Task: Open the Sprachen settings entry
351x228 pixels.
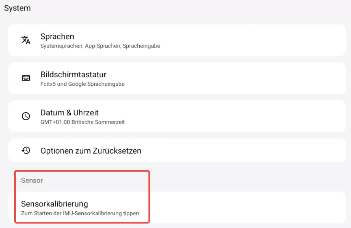Action: [x=57, y=36]
